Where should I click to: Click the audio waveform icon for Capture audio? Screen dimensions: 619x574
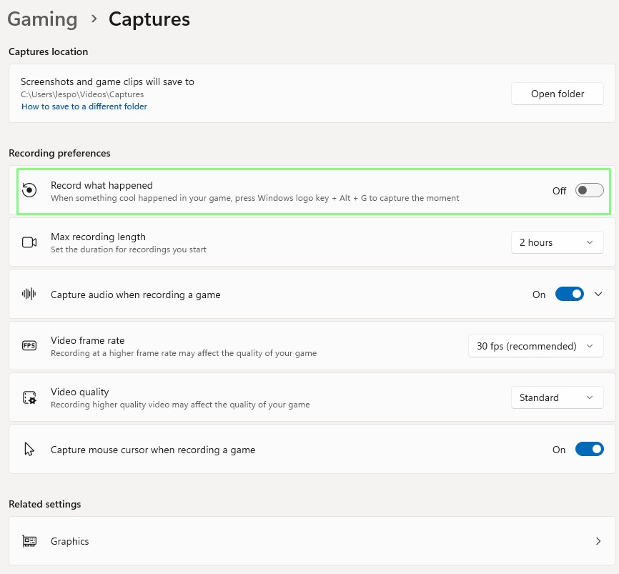pos(29,294)
